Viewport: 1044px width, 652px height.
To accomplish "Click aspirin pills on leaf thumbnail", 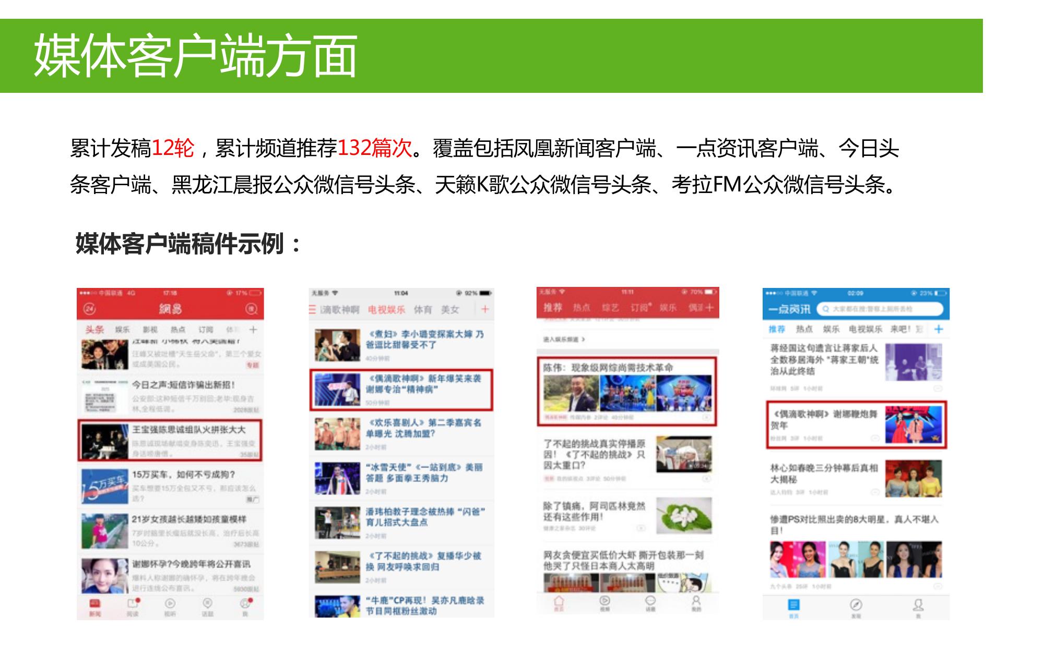I will (x=684, y=516).
